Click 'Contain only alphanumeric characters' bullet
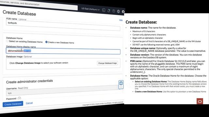The height and width of the screenshot is (117, 209). (x=149, y=35)
